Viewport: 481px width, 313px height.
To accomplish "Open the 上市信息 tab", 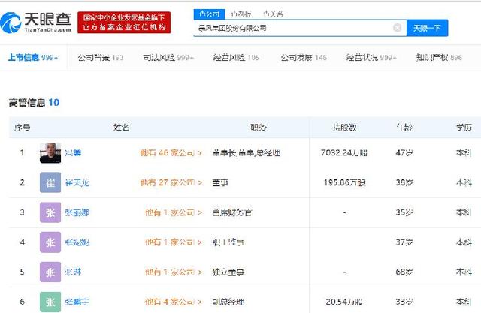I will coord(33,57).
